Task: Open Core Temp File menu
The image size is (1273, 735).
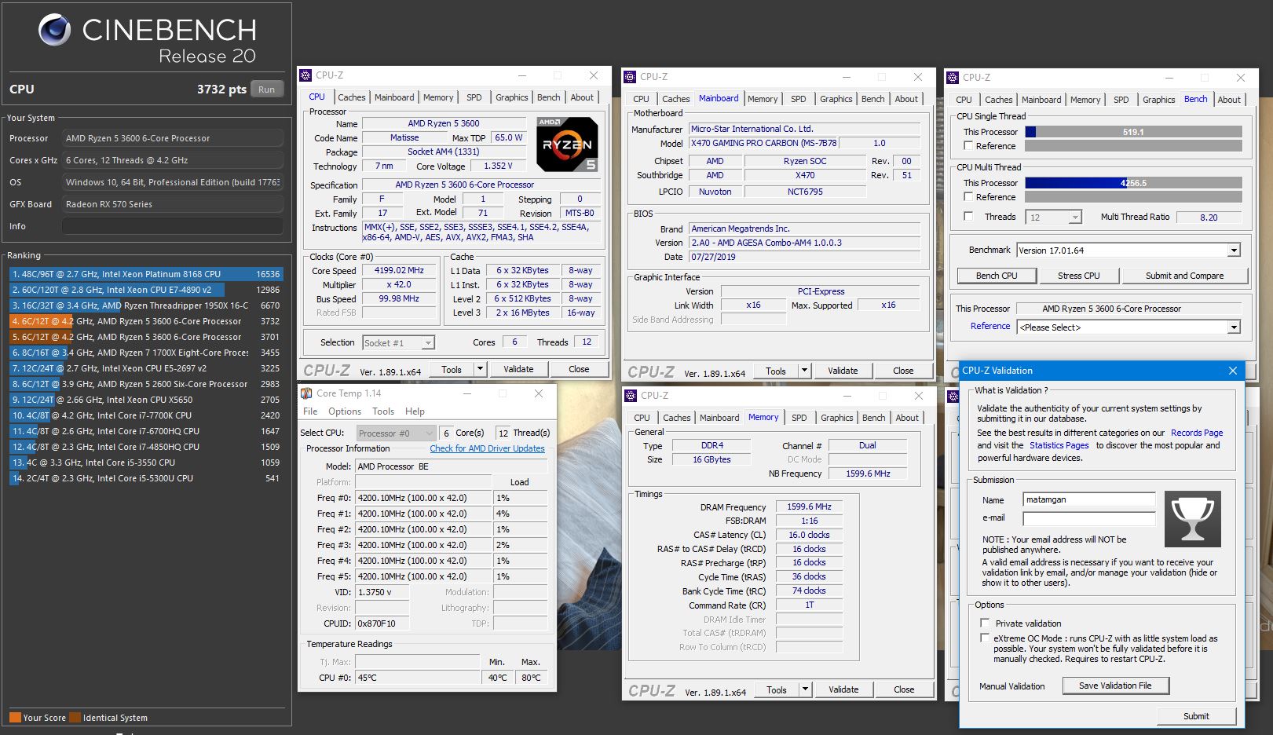Action: (310, 411)
